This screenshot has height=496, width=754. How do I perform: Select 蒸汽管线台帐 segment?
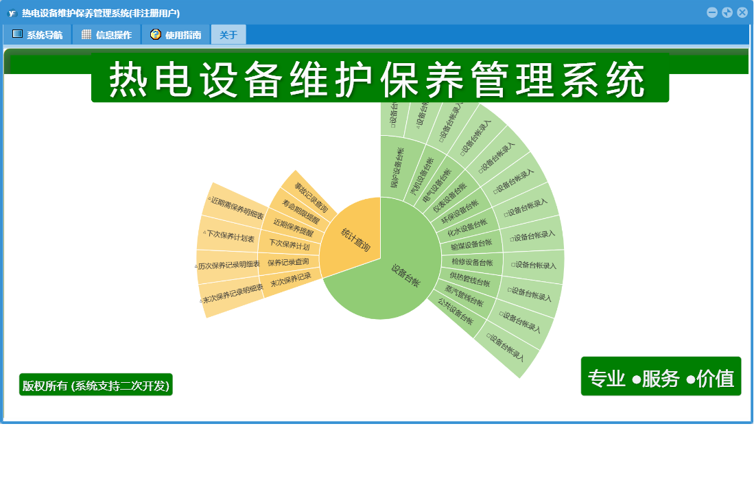pos(464,296)
